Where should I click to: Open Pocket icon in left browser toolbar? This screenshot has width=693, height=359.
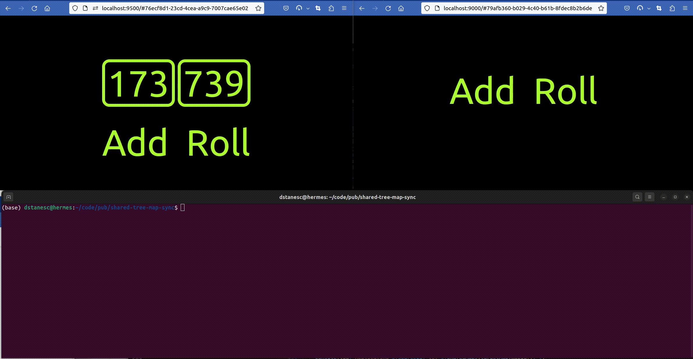coord(286,8)
